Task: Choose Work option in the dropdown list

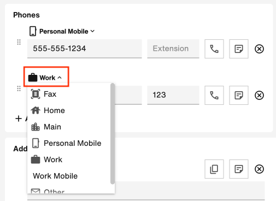Action: pyautogui.click(x=69, y=159)
